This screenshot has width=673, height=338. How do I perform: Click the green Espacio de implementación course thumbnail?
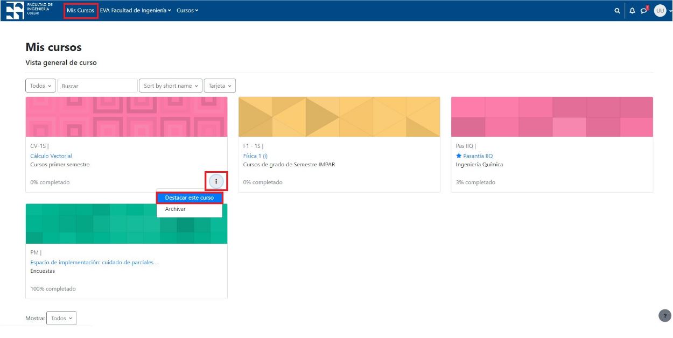[127, 223]
